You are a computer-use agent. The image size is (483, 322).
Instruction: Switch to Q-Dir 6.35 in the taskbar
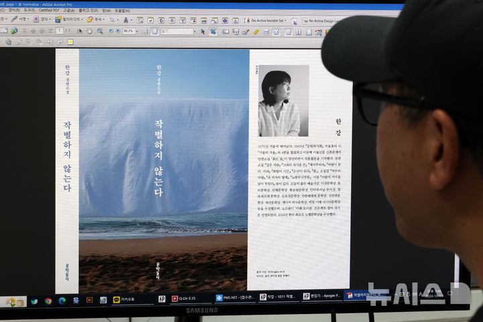(x=191, y=299)
